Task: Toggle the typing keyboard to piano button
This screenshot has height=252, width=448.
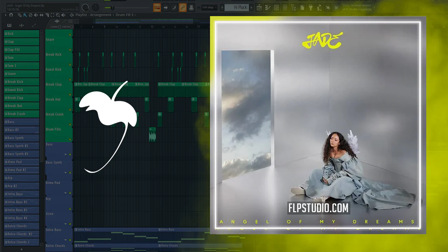Action: click(x=157, y=7)
